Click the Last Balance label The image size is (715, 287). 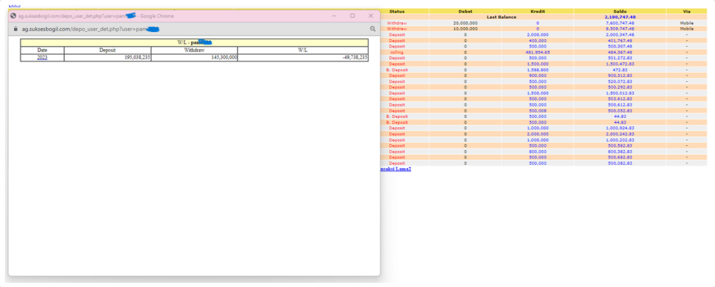pos(501,17)
